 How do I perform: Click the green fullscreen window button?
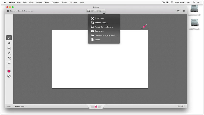[x=13, y=7]
